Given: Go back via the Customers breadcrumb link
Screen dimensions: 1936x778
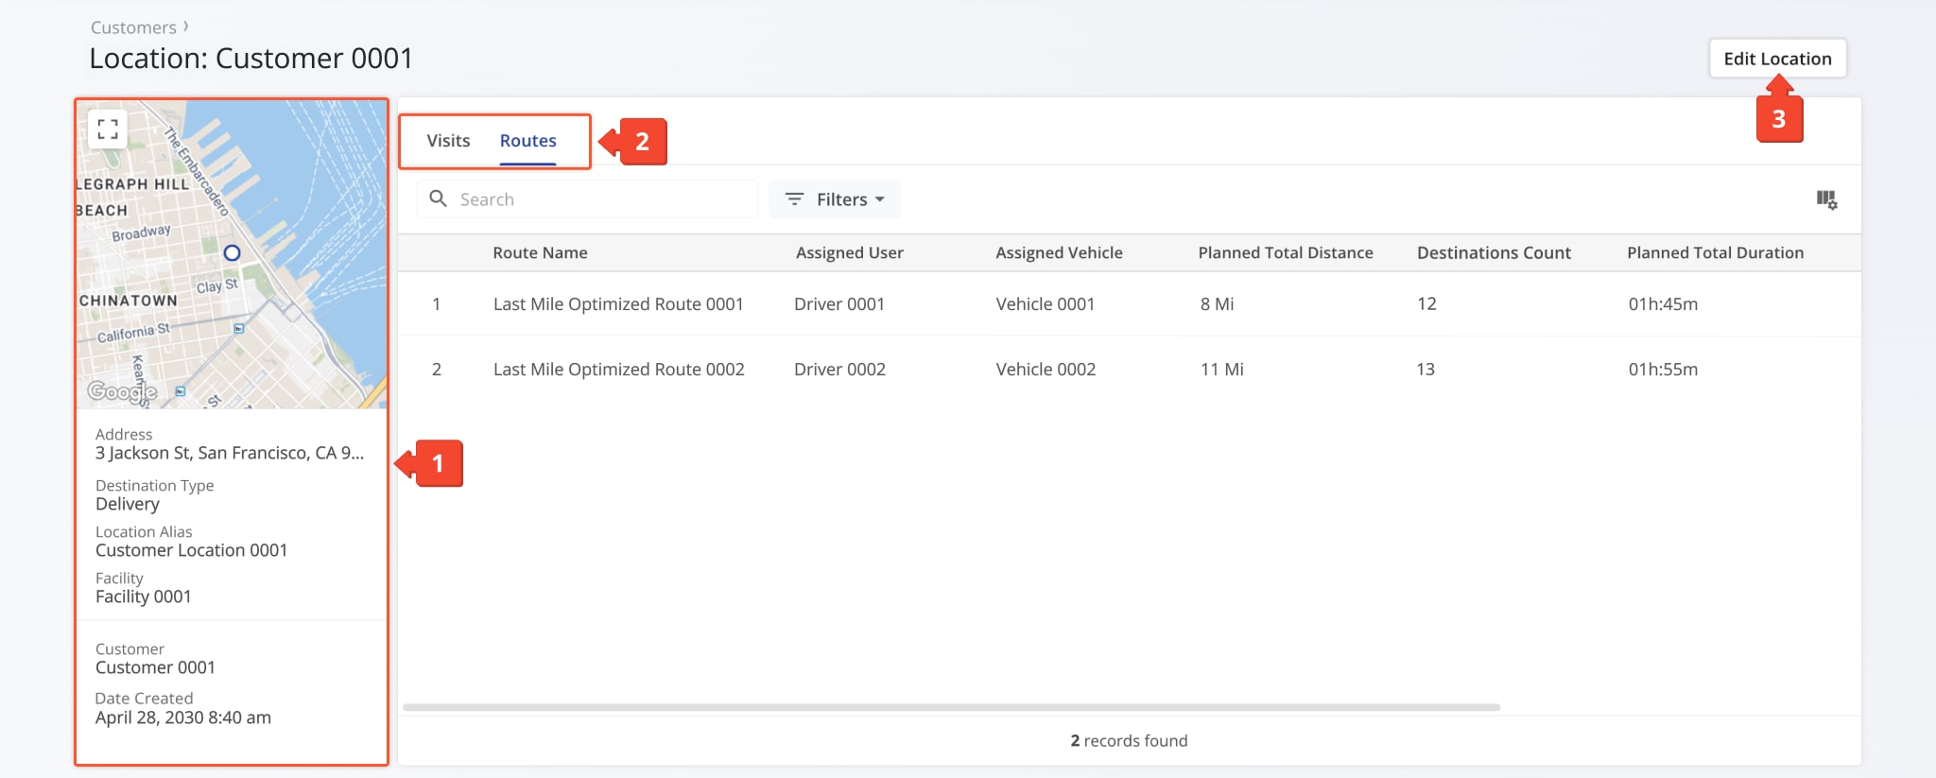Looking at the screenshot, I should coord(133,27).
